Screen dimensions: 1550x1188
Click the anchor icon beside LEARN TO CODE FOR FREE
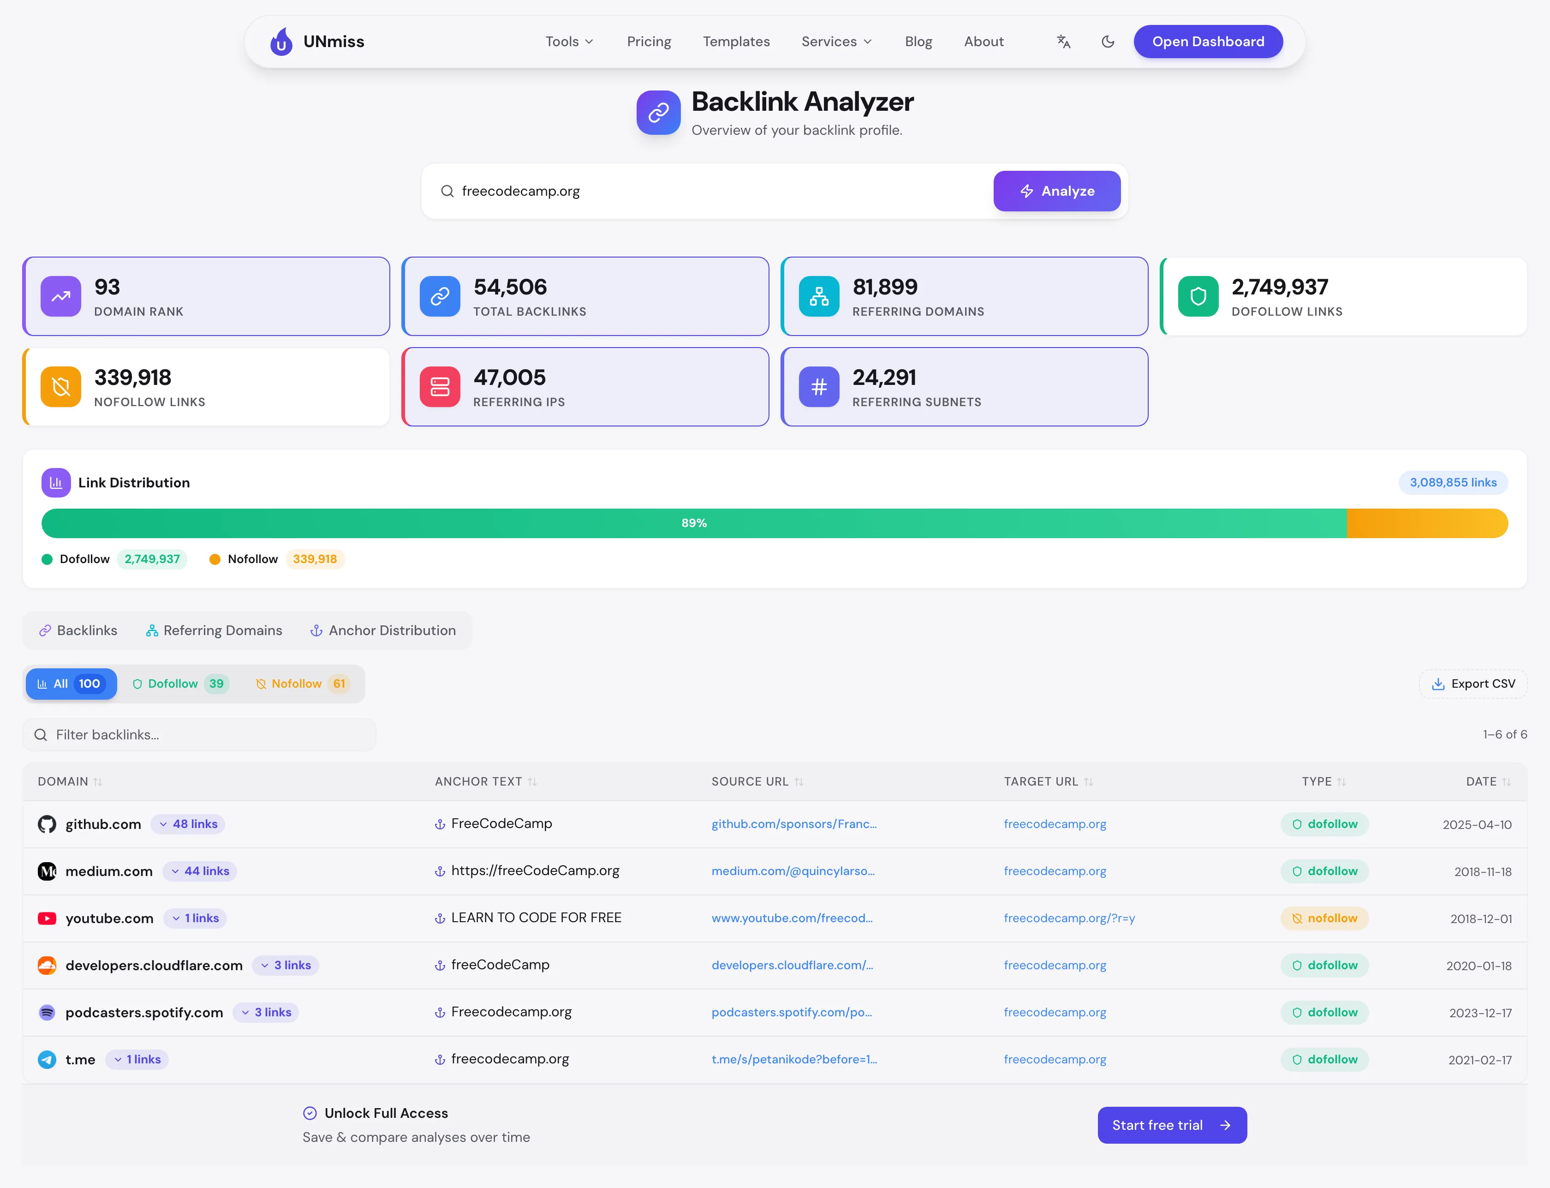pos(440,918)
